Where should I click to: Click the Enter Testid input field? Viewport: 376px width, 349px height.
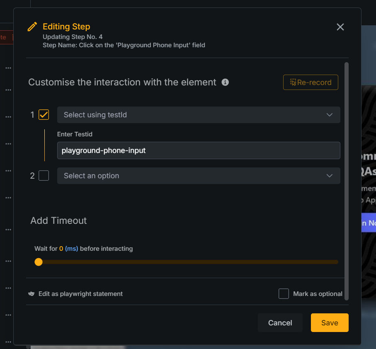click(x=199, y=150)
